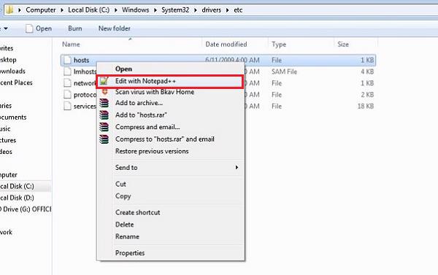
Task: Click the Burn toolbar button
Action: coord(75,28)
